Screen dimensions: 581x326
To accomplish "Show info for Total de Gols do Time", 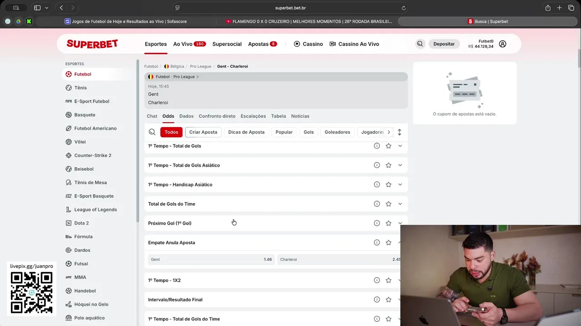I will (x=377, y=204).
